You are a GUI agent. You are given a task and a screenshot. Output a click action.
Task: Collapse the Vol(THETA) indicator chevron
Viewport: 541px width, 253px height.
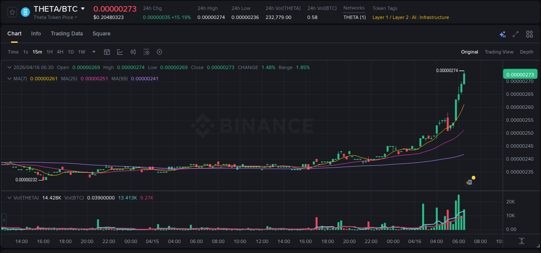click(x=10, y=198)
